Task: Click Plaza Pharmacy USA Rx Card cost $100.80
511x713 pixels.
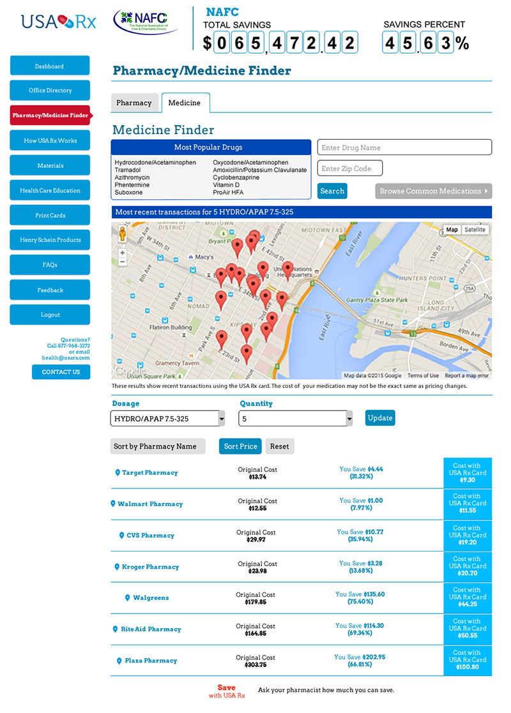Action: (468, 660)
